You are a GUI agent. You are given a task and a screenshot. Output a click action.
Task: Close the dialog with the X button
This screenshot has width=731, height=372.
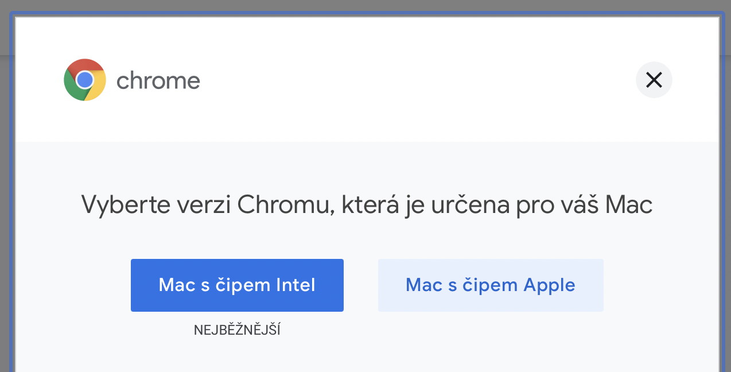(x=654, y=80)
